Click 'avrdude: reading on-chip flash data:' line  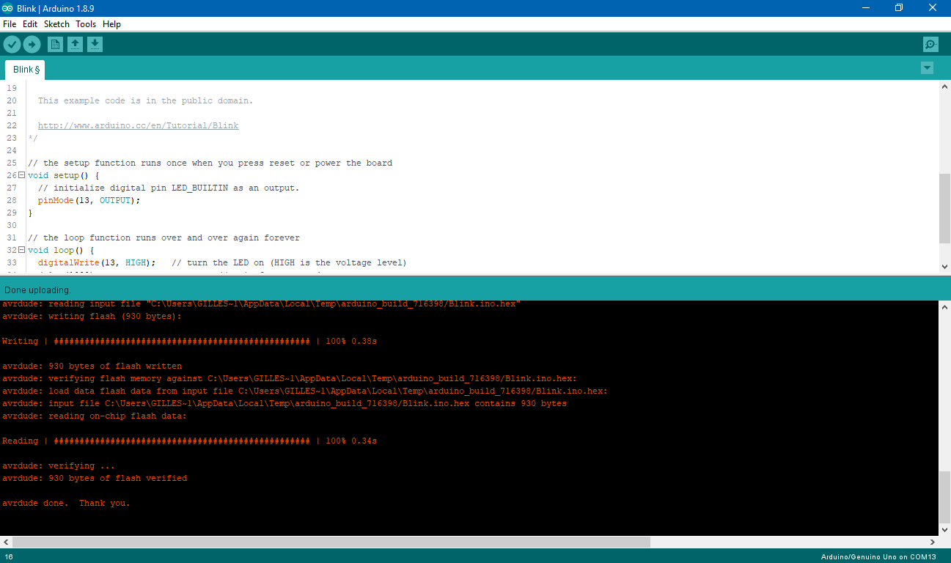pos(95,416)
